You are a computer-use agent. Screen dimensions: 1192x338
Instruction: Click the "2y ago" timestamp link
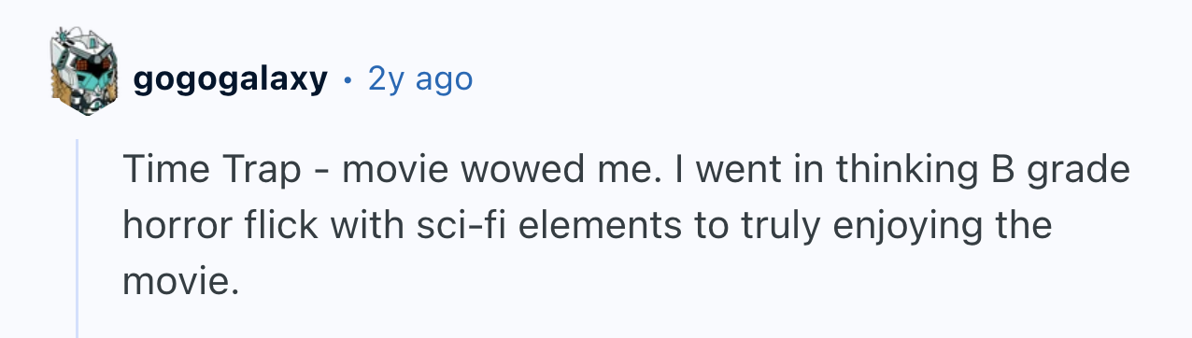pyautogui.click(x=420, y=80)
